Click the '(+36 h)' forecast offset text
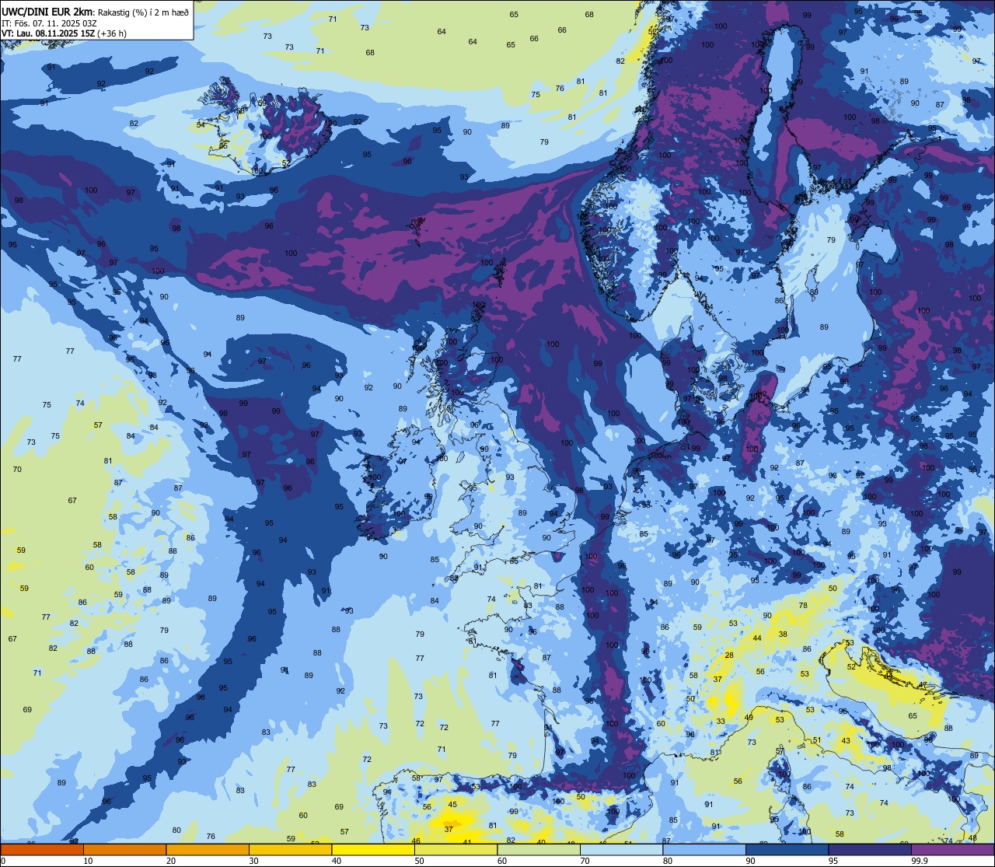 pos(112,33)
